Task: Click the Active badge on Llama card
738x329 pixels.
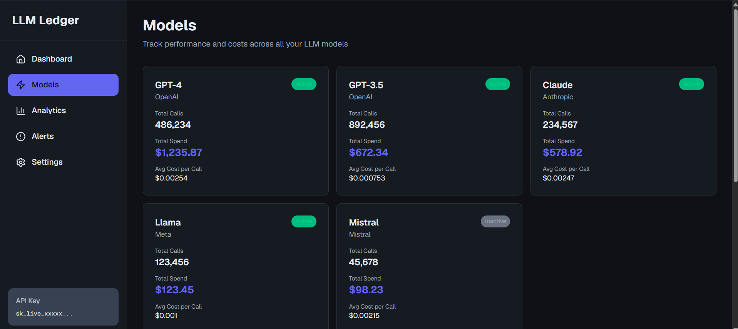Action: (304, 221)
